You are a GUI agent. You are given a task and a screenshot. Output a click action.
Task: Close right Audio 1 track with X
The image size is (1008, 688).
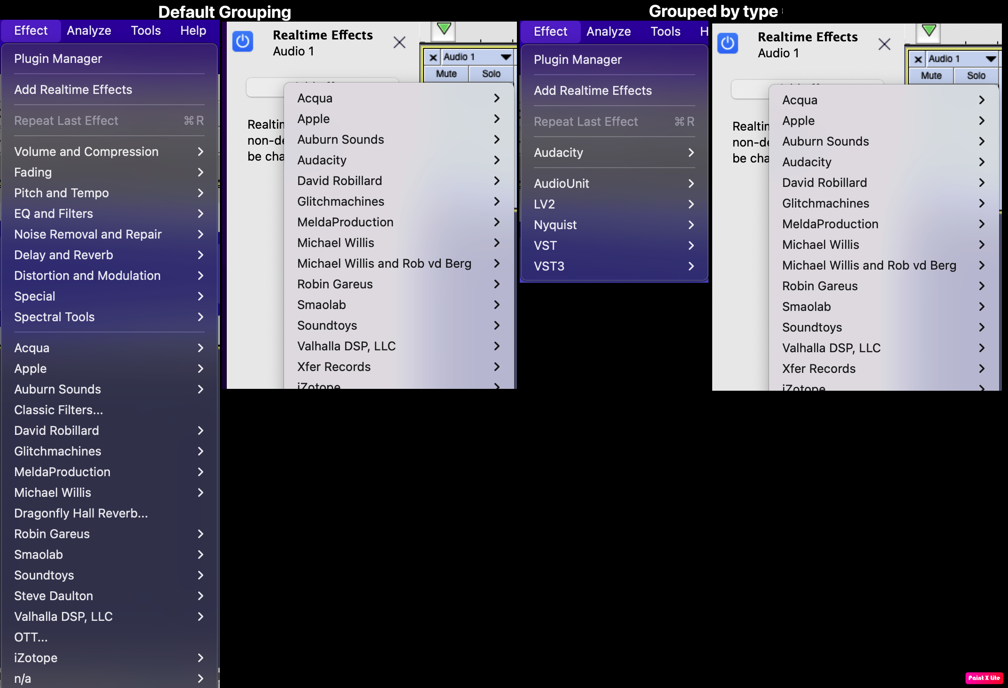pyautogui.click(x=918, y=59)
